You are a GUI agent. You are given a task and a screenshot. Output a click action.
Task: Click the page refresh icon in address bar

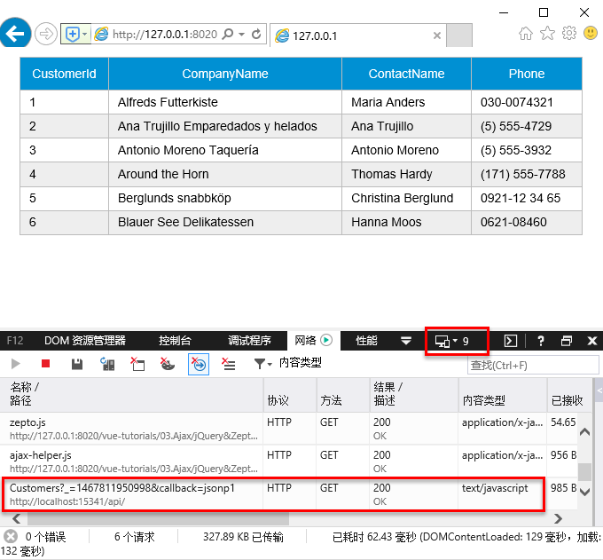256,35
